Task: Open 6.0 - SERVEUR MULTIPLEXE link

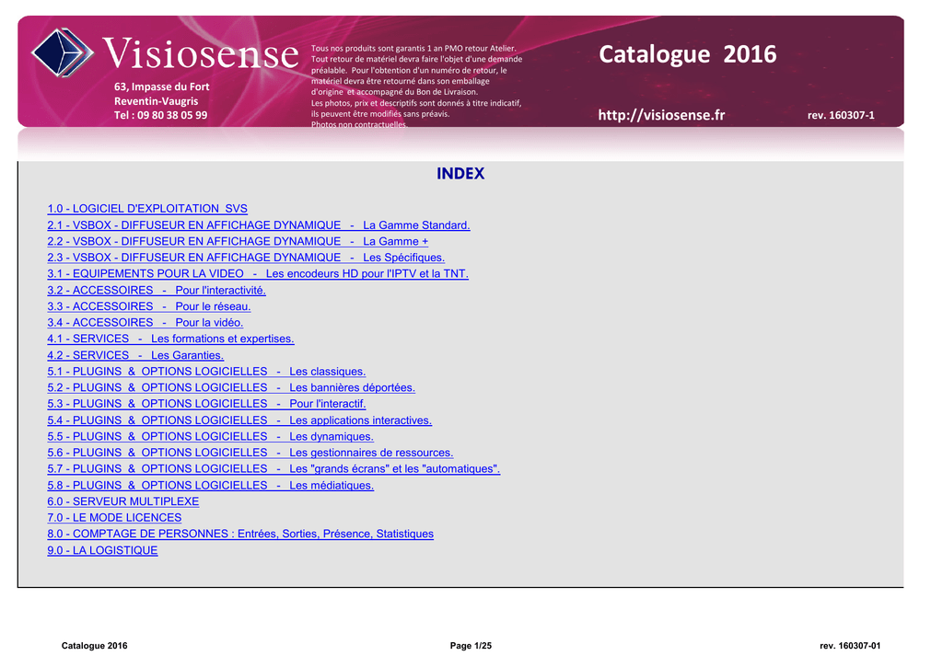Action: pyautogui.click(x=123, y=501)
